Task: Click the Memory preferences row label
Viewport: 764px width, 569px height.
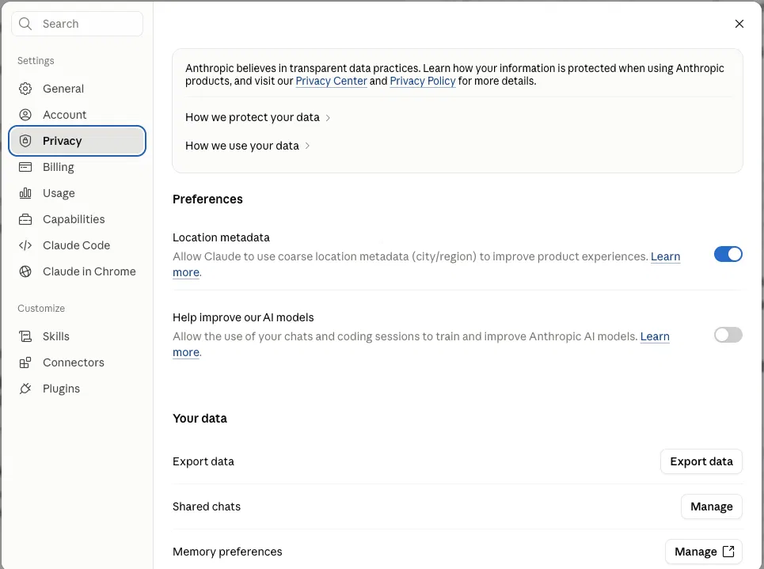Action: tap(227, 552)
